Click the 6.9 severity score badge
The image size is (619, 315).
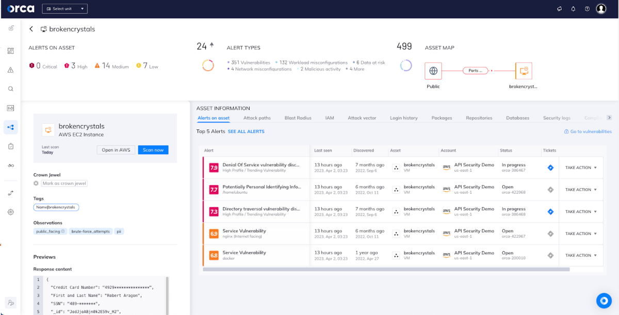coord(214,234)
